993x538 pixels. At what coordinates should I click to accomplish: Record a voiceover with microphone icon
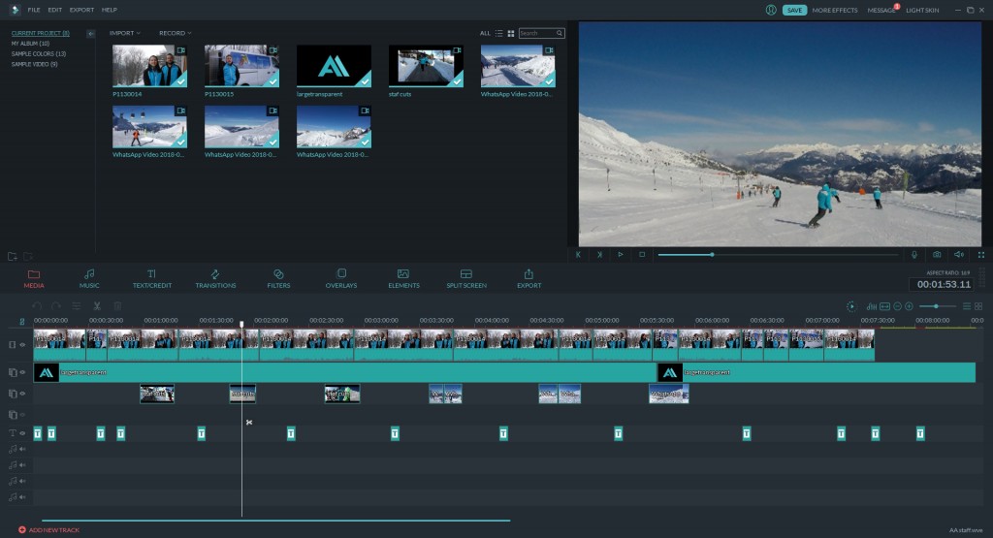tap(913, 254)
